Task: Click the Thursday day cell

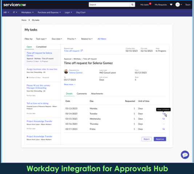Action: pos(94,124)
